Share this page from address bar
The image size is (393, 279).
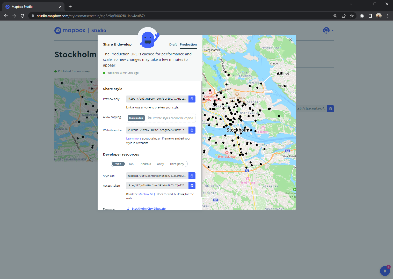pyautogui.click(x=344, y=16)
